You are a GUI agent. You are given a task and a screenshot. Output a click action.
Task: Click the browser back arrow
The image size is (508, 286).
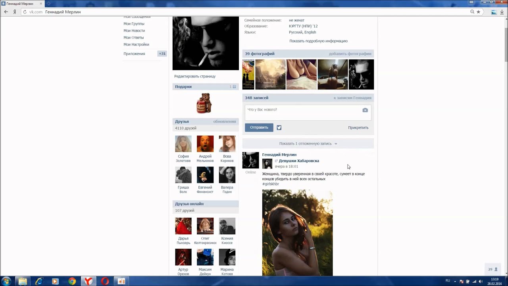6,12
